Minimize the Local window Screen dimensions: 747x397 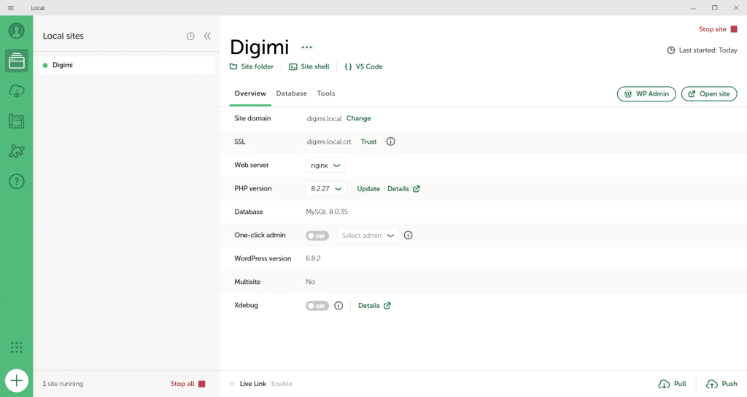tap(693, 8)
